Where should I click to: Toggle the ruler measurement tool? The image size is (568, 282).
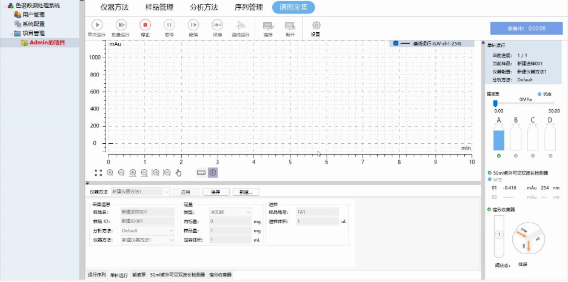201,172
